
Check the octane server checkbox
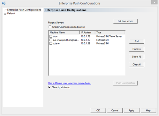51,43
